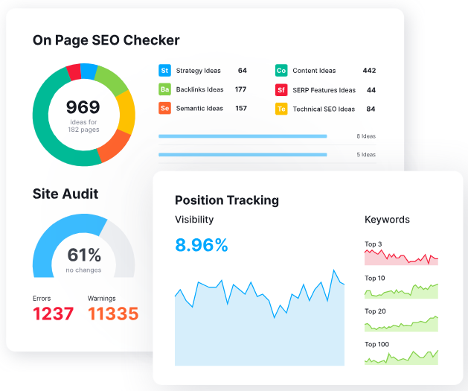Click the 969 ideas donut chart center
The height and width of the screenshot is (391, 468).
tap(83, 114)
